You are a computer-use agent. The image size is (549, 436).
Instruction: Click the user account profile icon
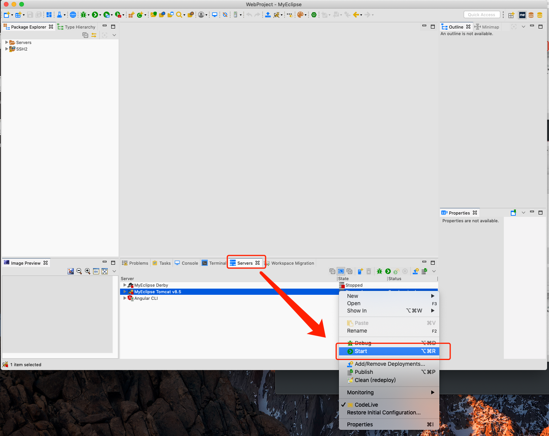pos(201,15)
